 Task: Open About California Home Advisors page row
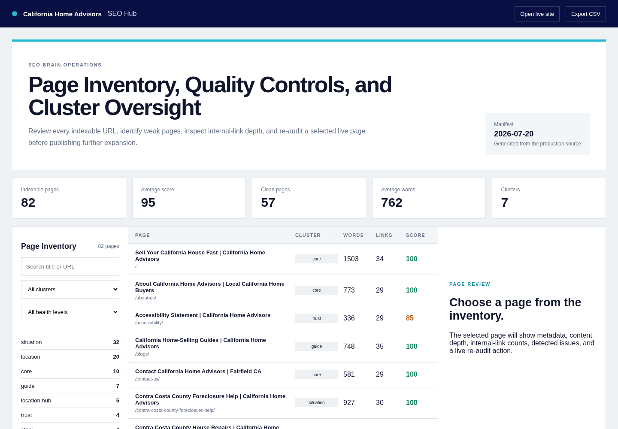283,290
